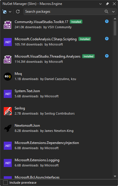The width and height of the screenshot is (118, 186).
Task: Click the scrollbar down arrow
Action: point(115,176)
